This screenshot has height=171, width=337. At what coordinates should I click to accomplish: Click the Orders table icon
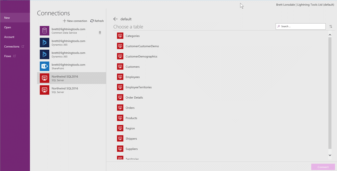pyautogui.click(x=120, y=108)
